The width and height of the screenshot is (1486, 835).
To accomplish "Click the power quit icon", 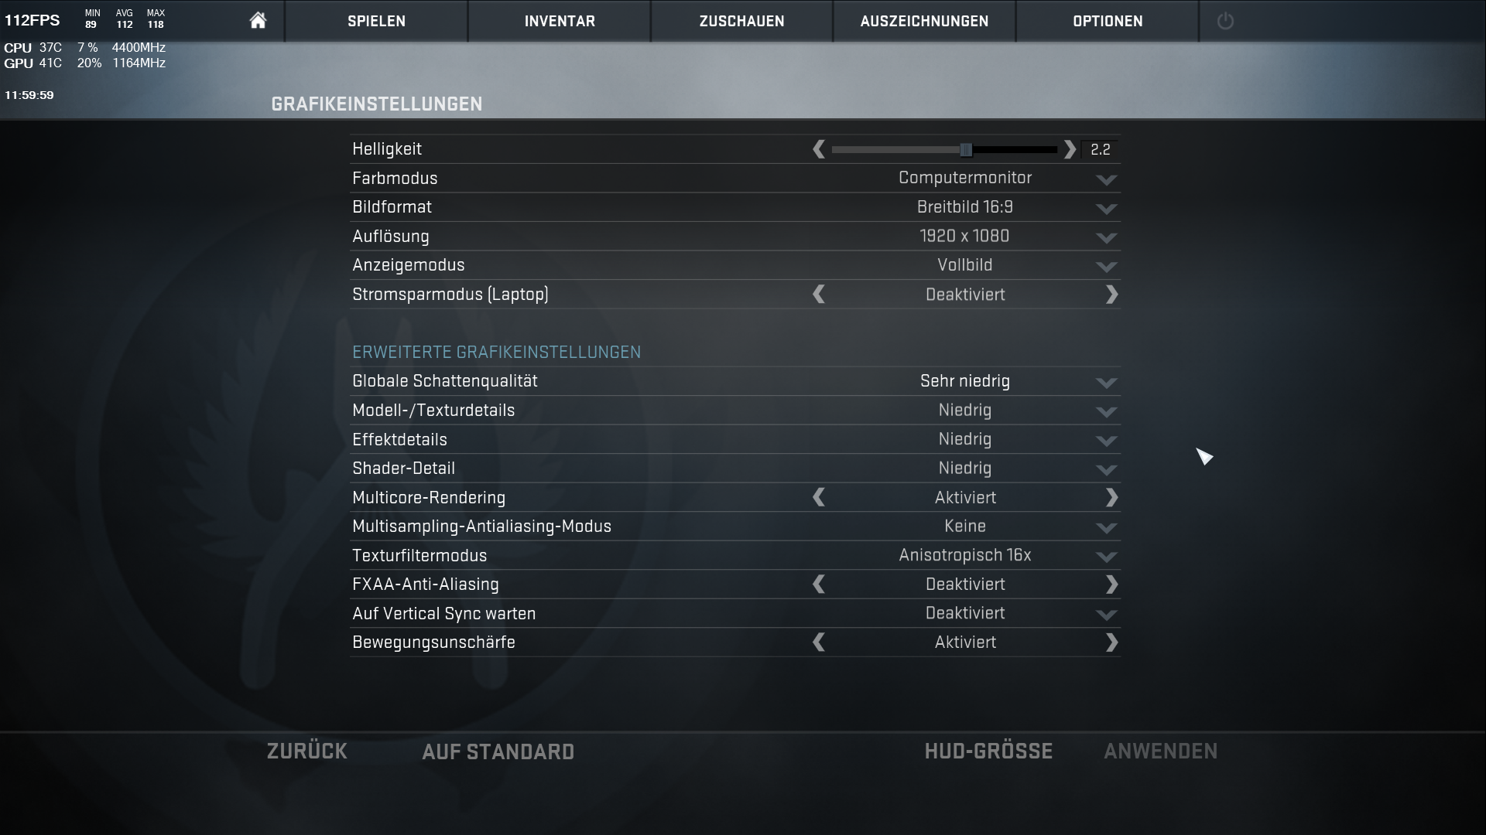I will point(1225,21).
